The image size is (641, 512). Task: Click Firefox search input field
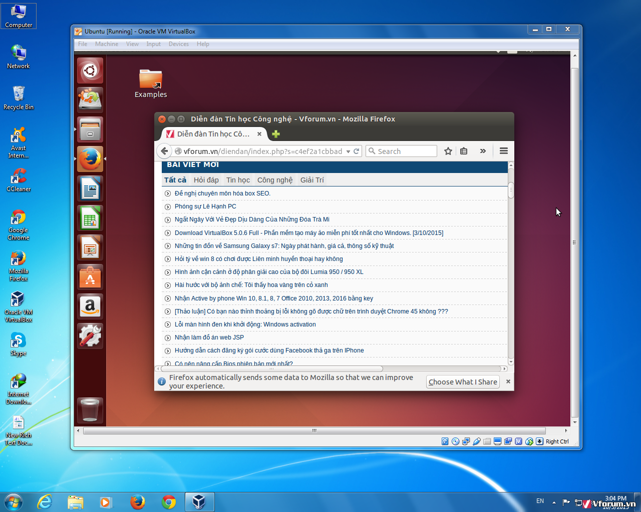tap(401, 151)
